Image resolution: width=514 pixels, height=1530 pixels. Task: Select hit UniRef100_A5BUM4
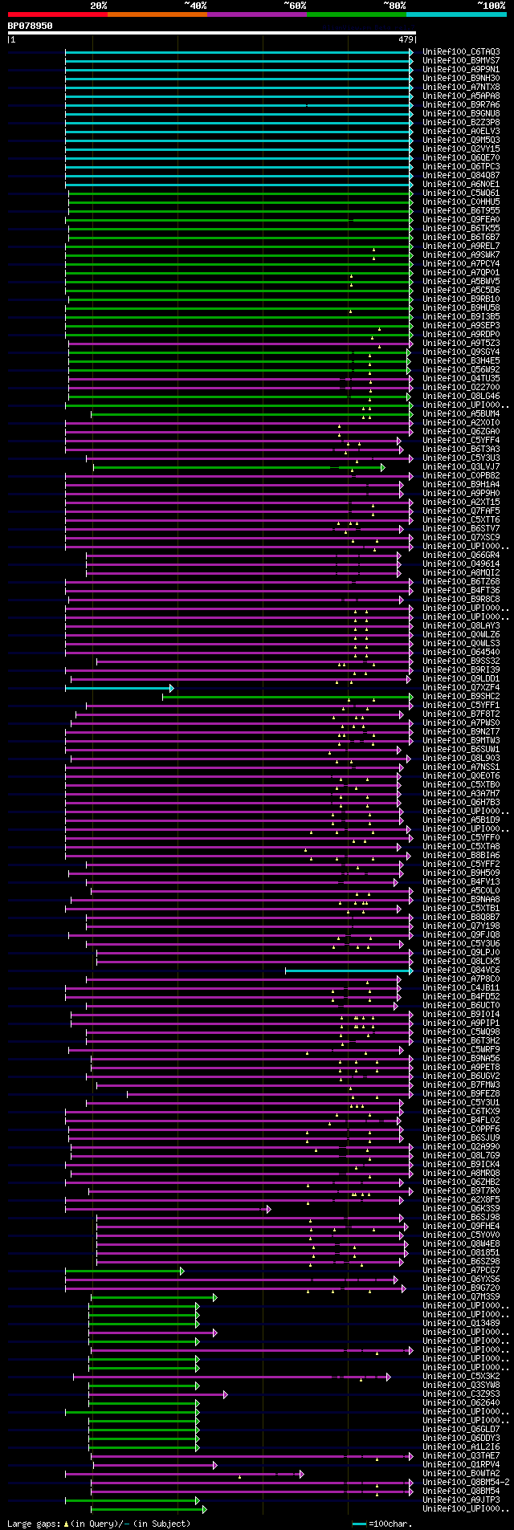click(461, 414)
